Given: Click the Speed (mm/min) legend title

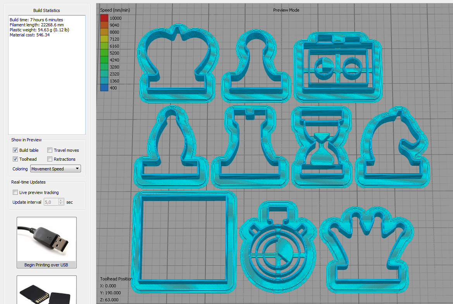Looking at the screenshot, I should [115, 10].
